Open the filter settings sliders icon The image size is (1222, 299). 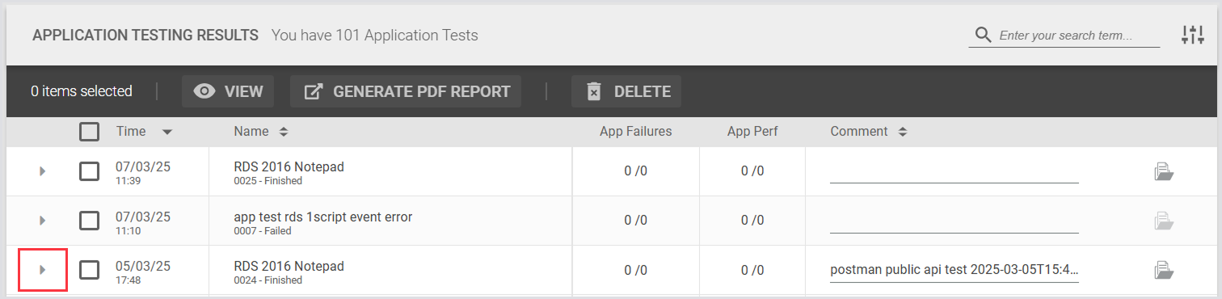1193,35
